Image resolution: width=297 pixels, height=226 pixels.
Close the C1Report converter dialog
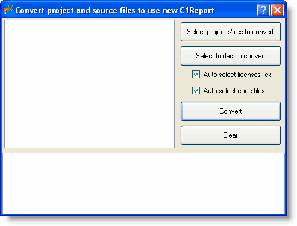click(278, 10)
